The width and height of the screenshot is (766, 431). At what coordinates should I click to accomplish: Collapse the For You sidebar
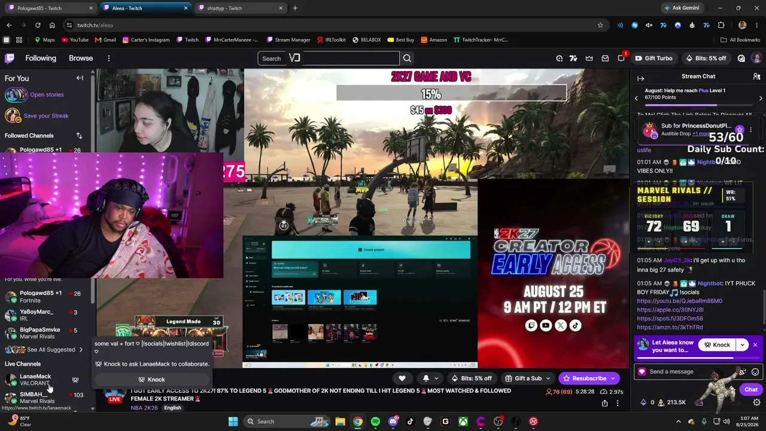[80, 78]
